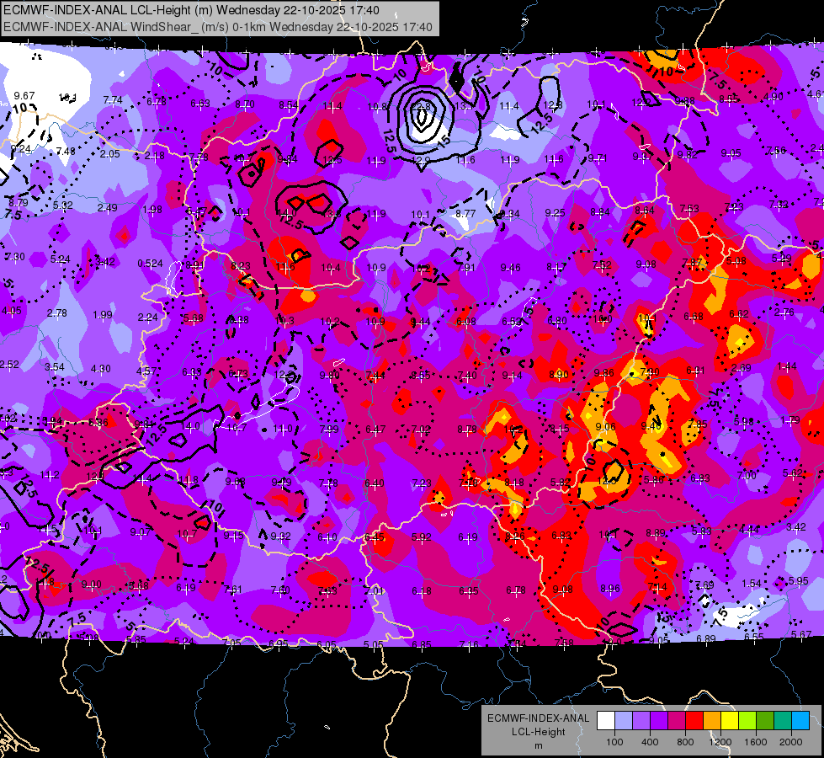824x758 pixels.
Task: Click the wind shear value '1.99'
Action: pyautogui.click(x=103, y=315)
